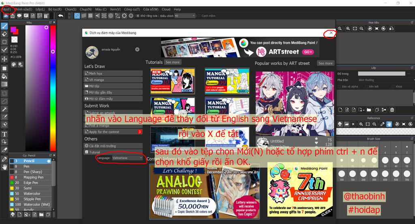The height and width of the screenshot is (224, 415).
Task: Open the Cloud menu
Action: point(166,9)
